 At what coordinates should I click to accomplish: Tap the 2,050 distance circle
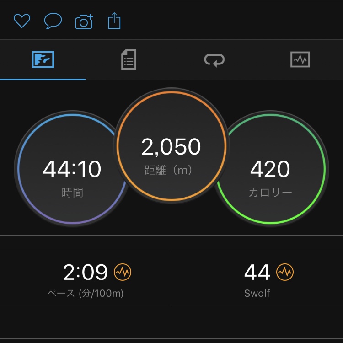(171, 145)
